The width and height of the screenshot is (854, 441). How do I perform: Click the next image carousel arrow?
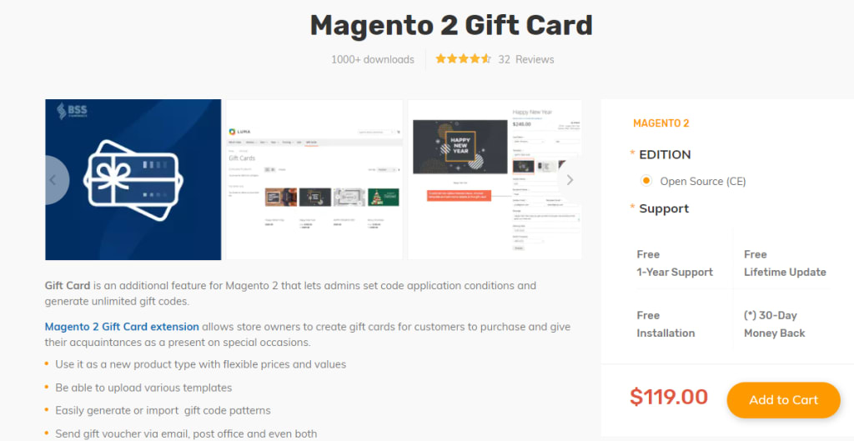(570, 180)
